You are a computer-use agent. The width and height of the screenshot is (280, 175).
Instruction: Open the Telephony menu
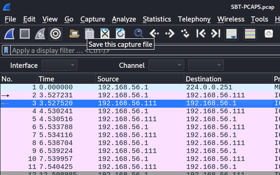pos(194,19)
